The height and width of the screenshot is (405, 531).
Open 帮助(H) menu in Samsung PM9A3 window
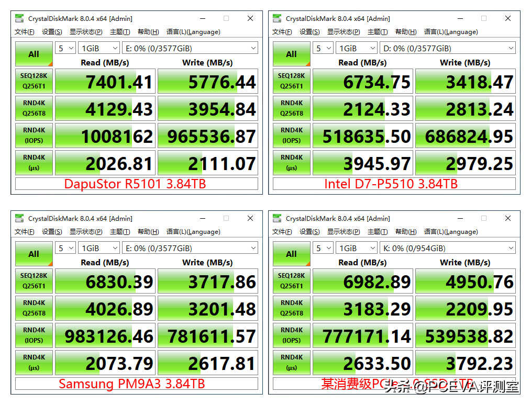click(x=148, y=232)
